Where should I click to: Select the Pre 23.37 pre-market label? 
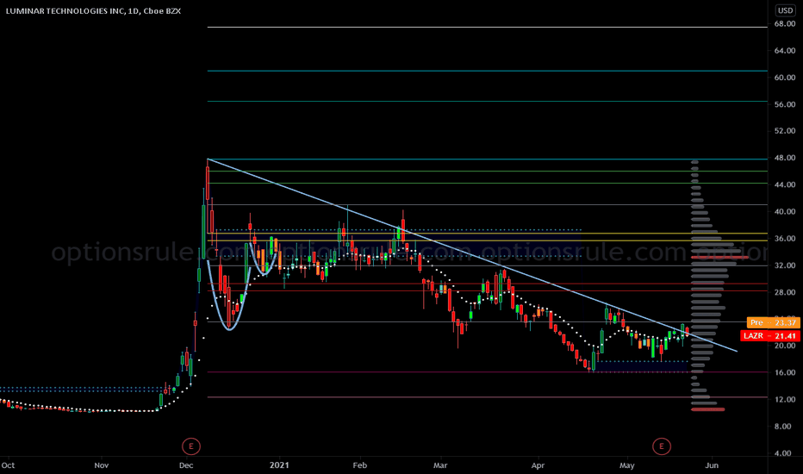774,322
